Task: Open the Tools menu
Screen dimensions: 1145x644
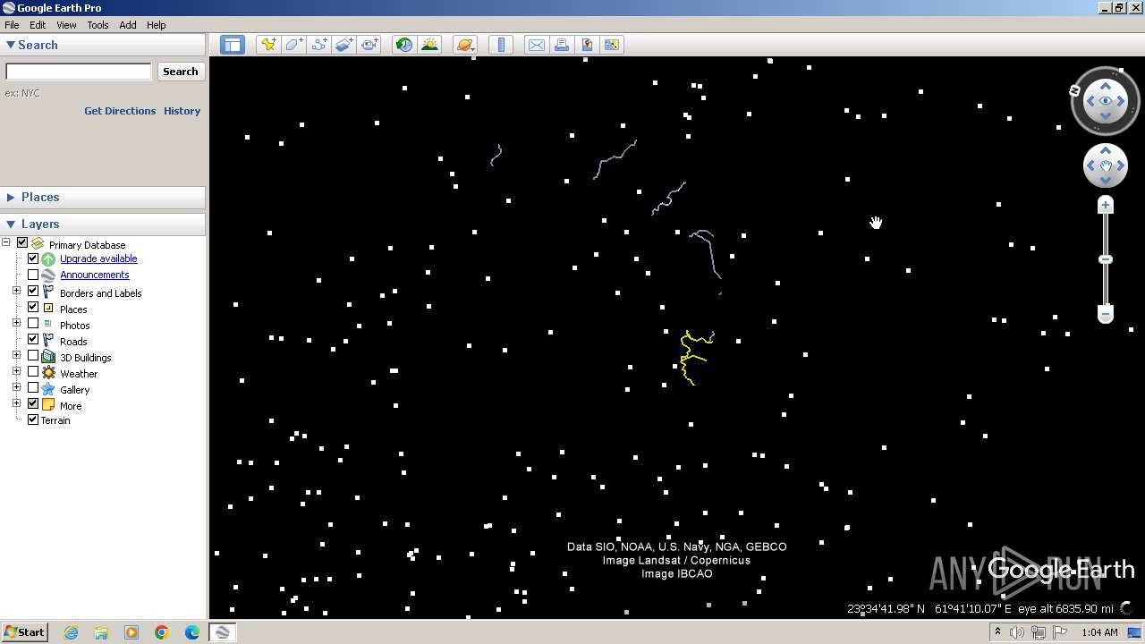Action: 98,25
